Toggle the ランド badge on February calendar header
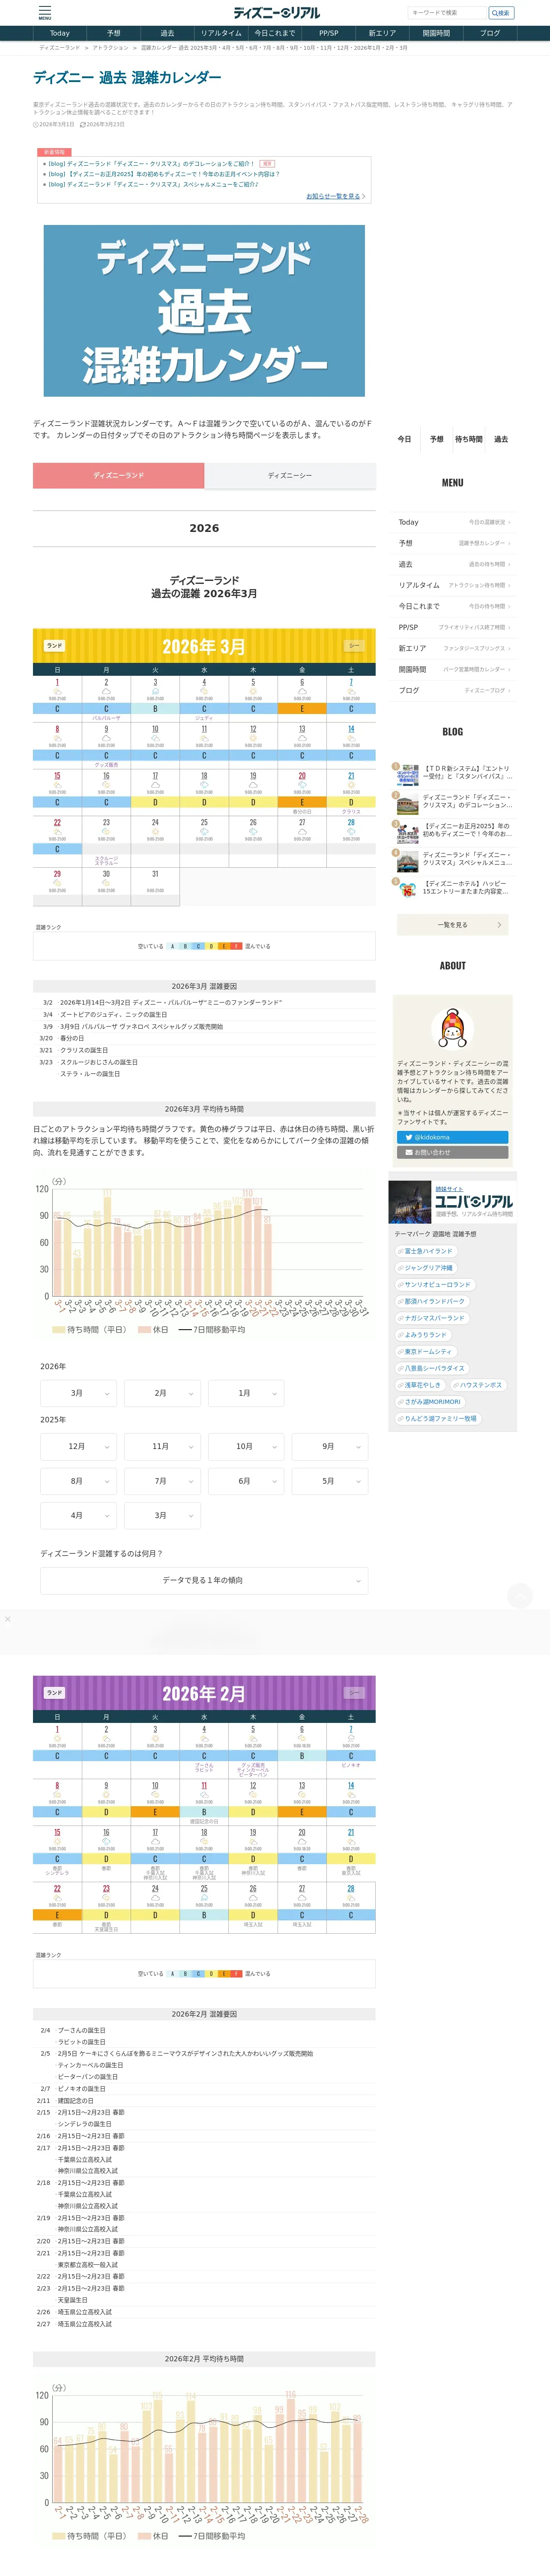550x2576 pixels. [54, 1693]
